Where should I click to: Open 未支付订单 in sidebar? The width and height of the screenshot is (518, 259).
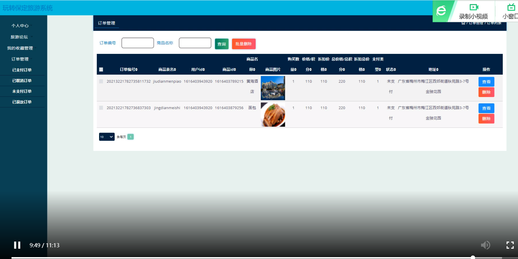click(22, 91)
